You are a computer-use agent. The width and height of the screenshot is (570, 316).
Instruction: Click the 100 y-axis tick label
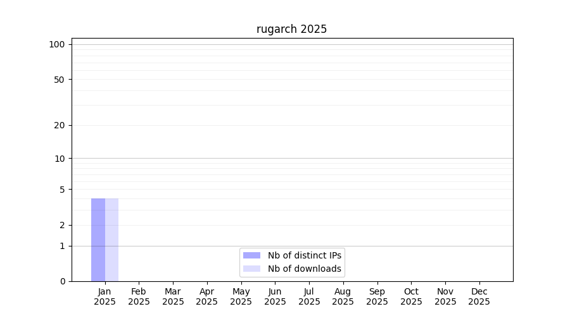[57, 44]
